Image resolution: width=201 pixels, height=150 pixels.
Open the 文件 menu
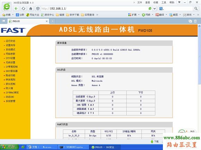coord(140,2)
